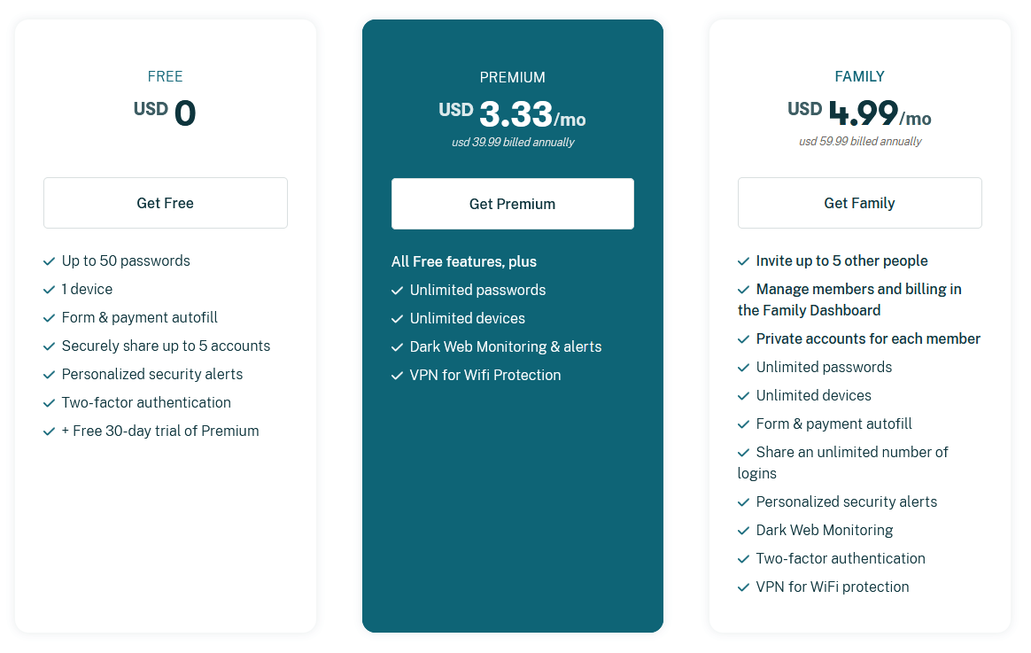Click the checkmark beside Private accounts for each member
The width and height of the screenshot is (1031, 653).
pyautogui.click(x=743, y=338)
